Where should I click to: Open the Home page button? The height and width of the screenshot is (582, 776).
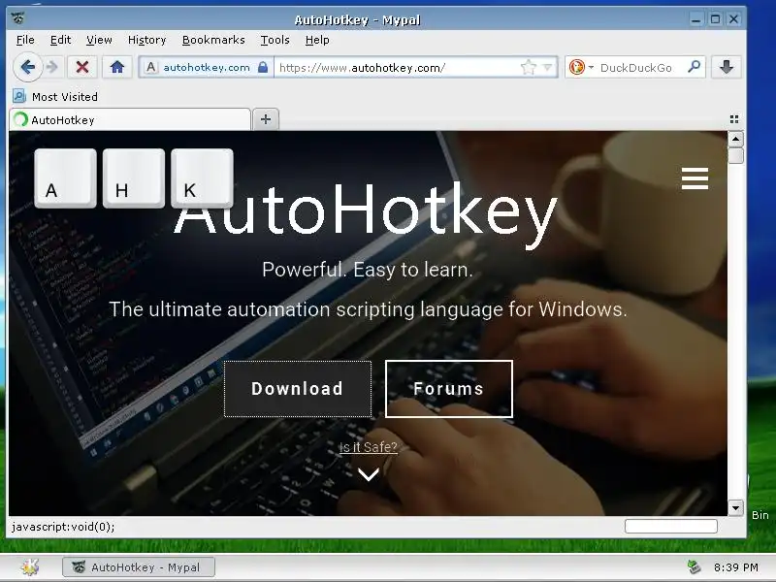[117, 67]
